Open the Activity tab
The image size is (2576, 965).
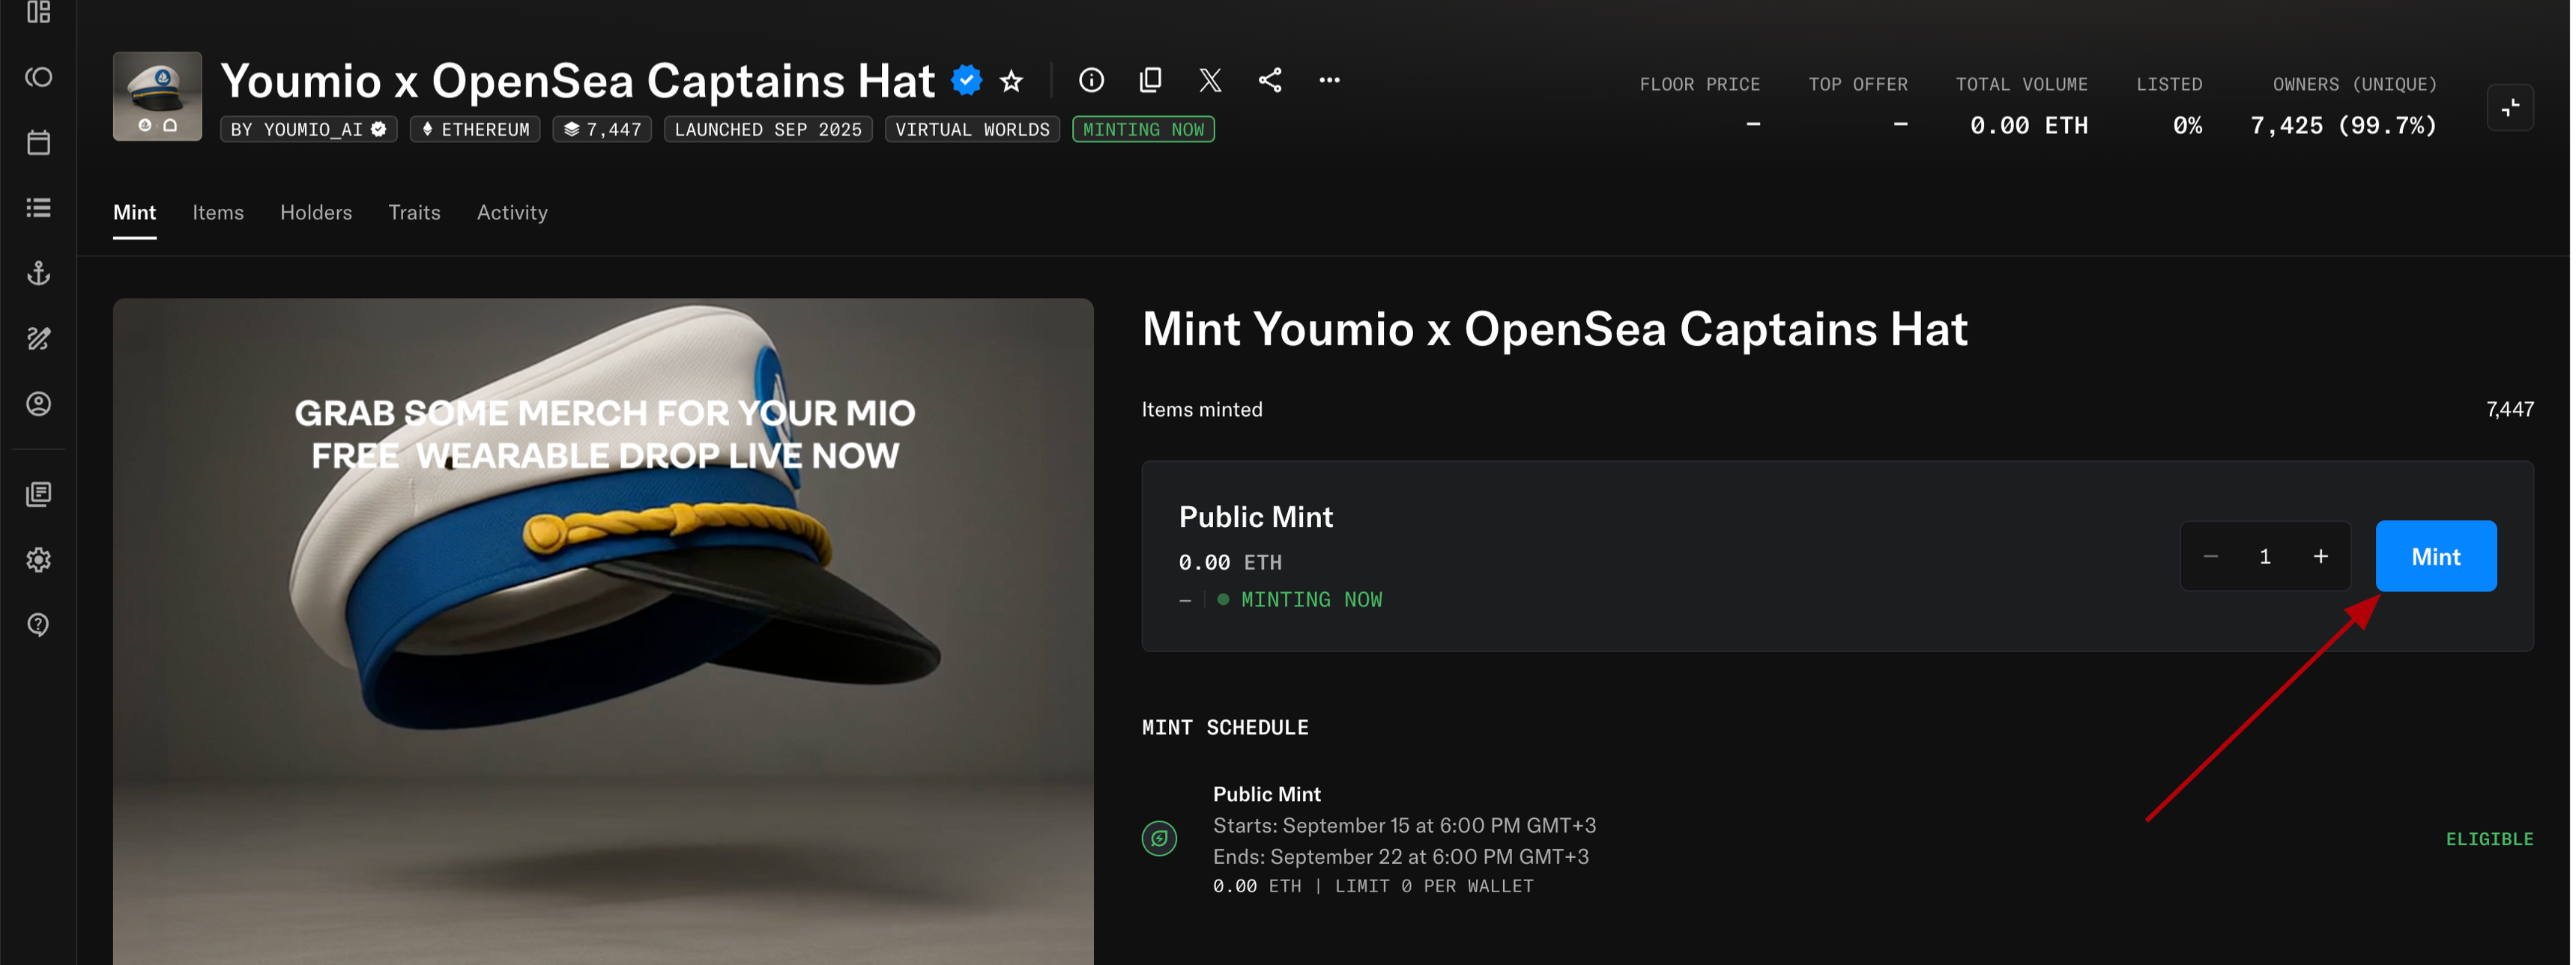512,213
